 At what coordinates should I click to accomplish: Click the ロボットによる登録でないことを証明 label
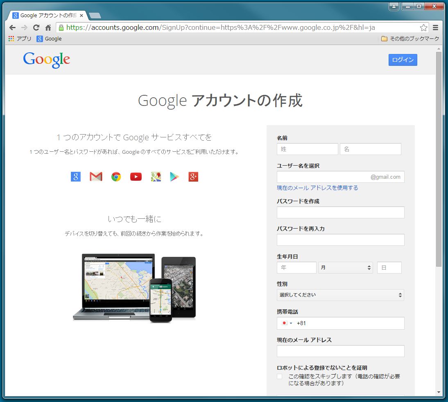322,368
